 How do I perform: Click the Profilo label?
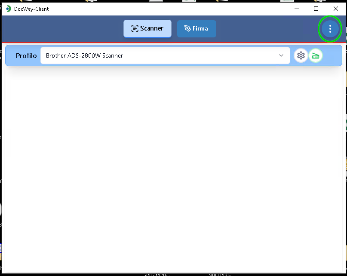pos(26,55)
